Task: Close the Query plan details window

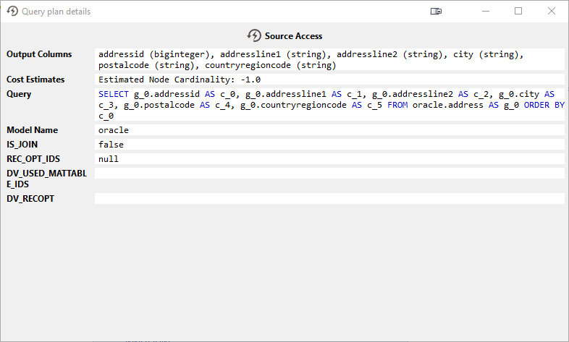Action: coord(552,12)
